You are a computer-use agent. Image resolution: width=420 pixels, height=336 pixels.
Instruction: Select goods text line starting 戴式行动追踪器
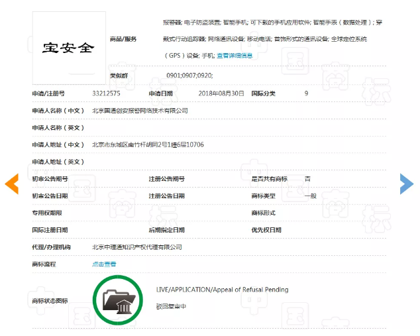[x=265, y=39]
